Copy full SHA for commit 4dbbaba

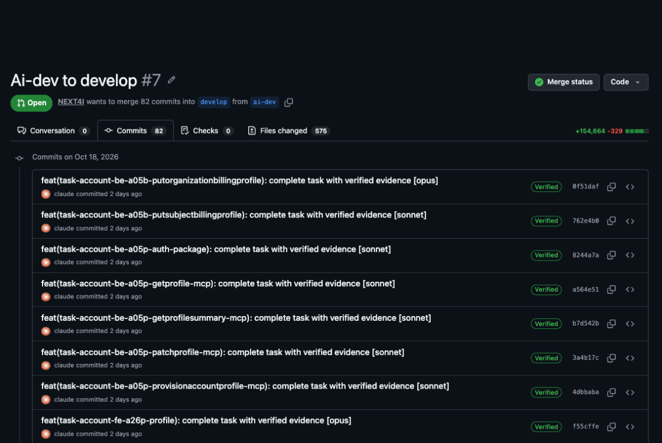611,392
